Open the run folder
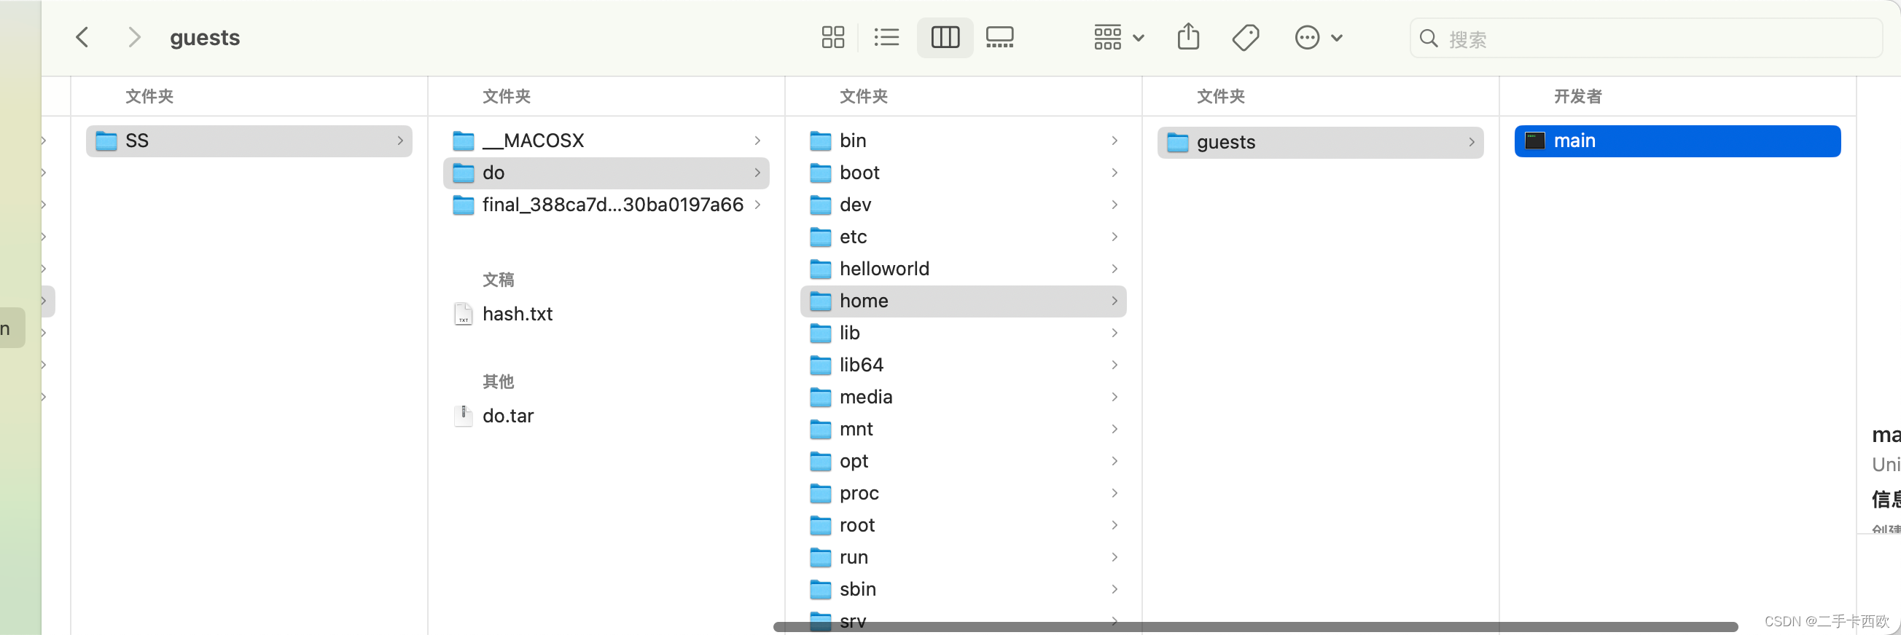This screenshot has width=1901, height=635. coord(963,558)
